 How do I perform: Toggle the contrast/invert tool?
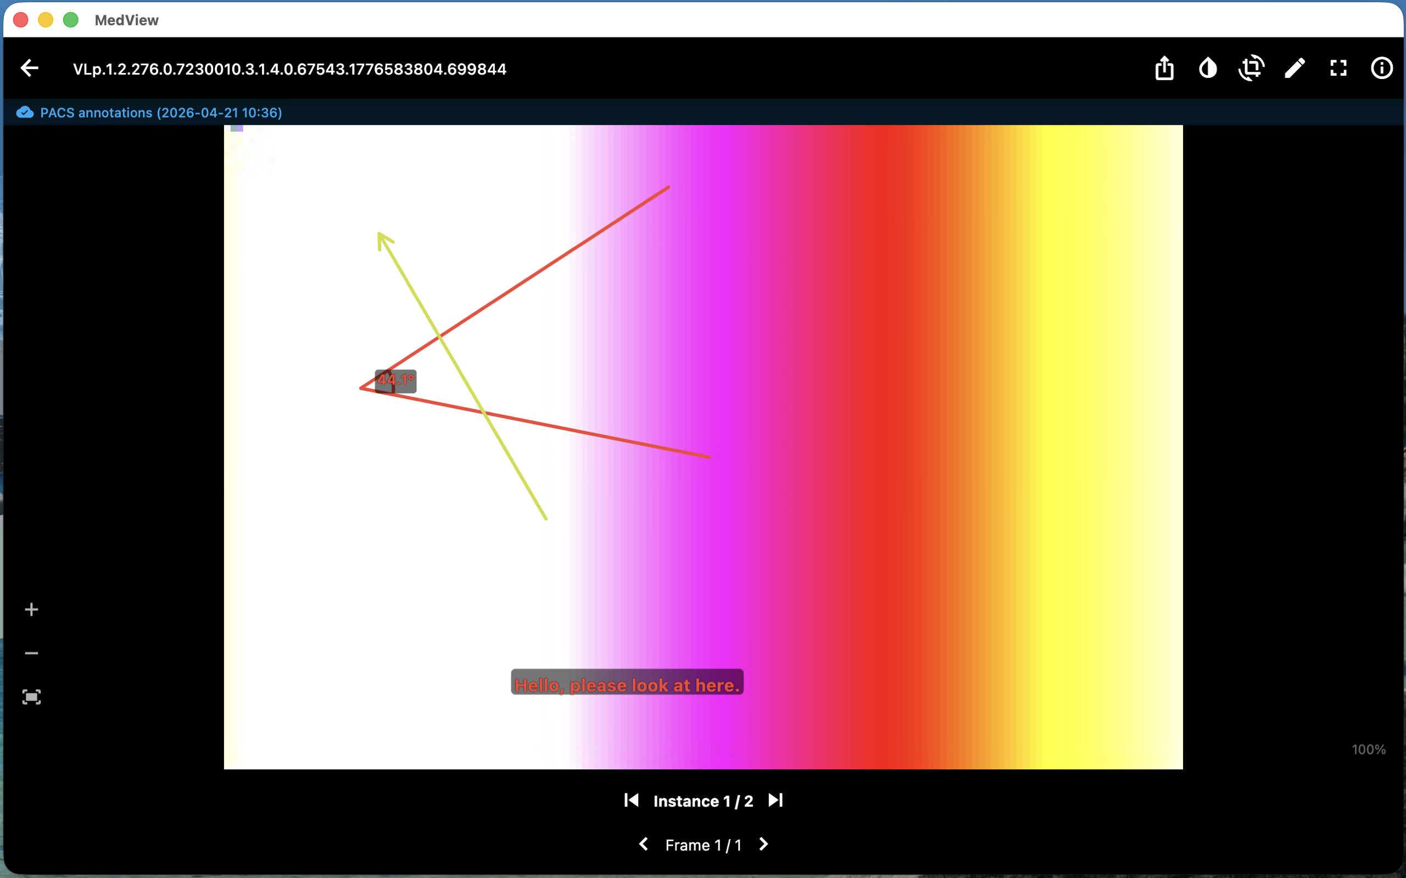click(x=1208, y=69)
